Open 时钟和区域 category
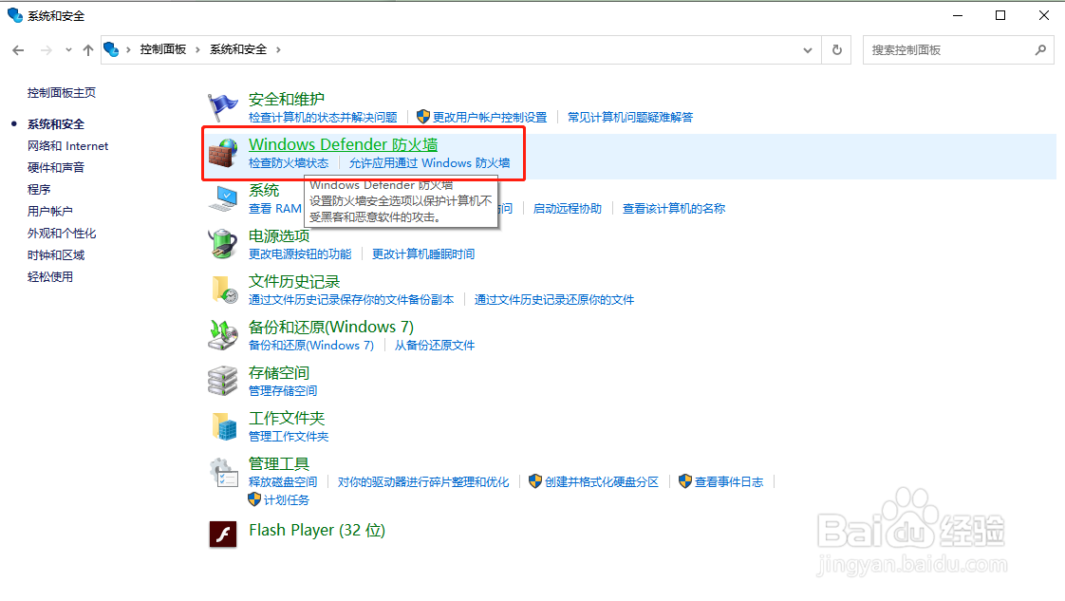The image size is (1065, 601). (x=56, y=254)
